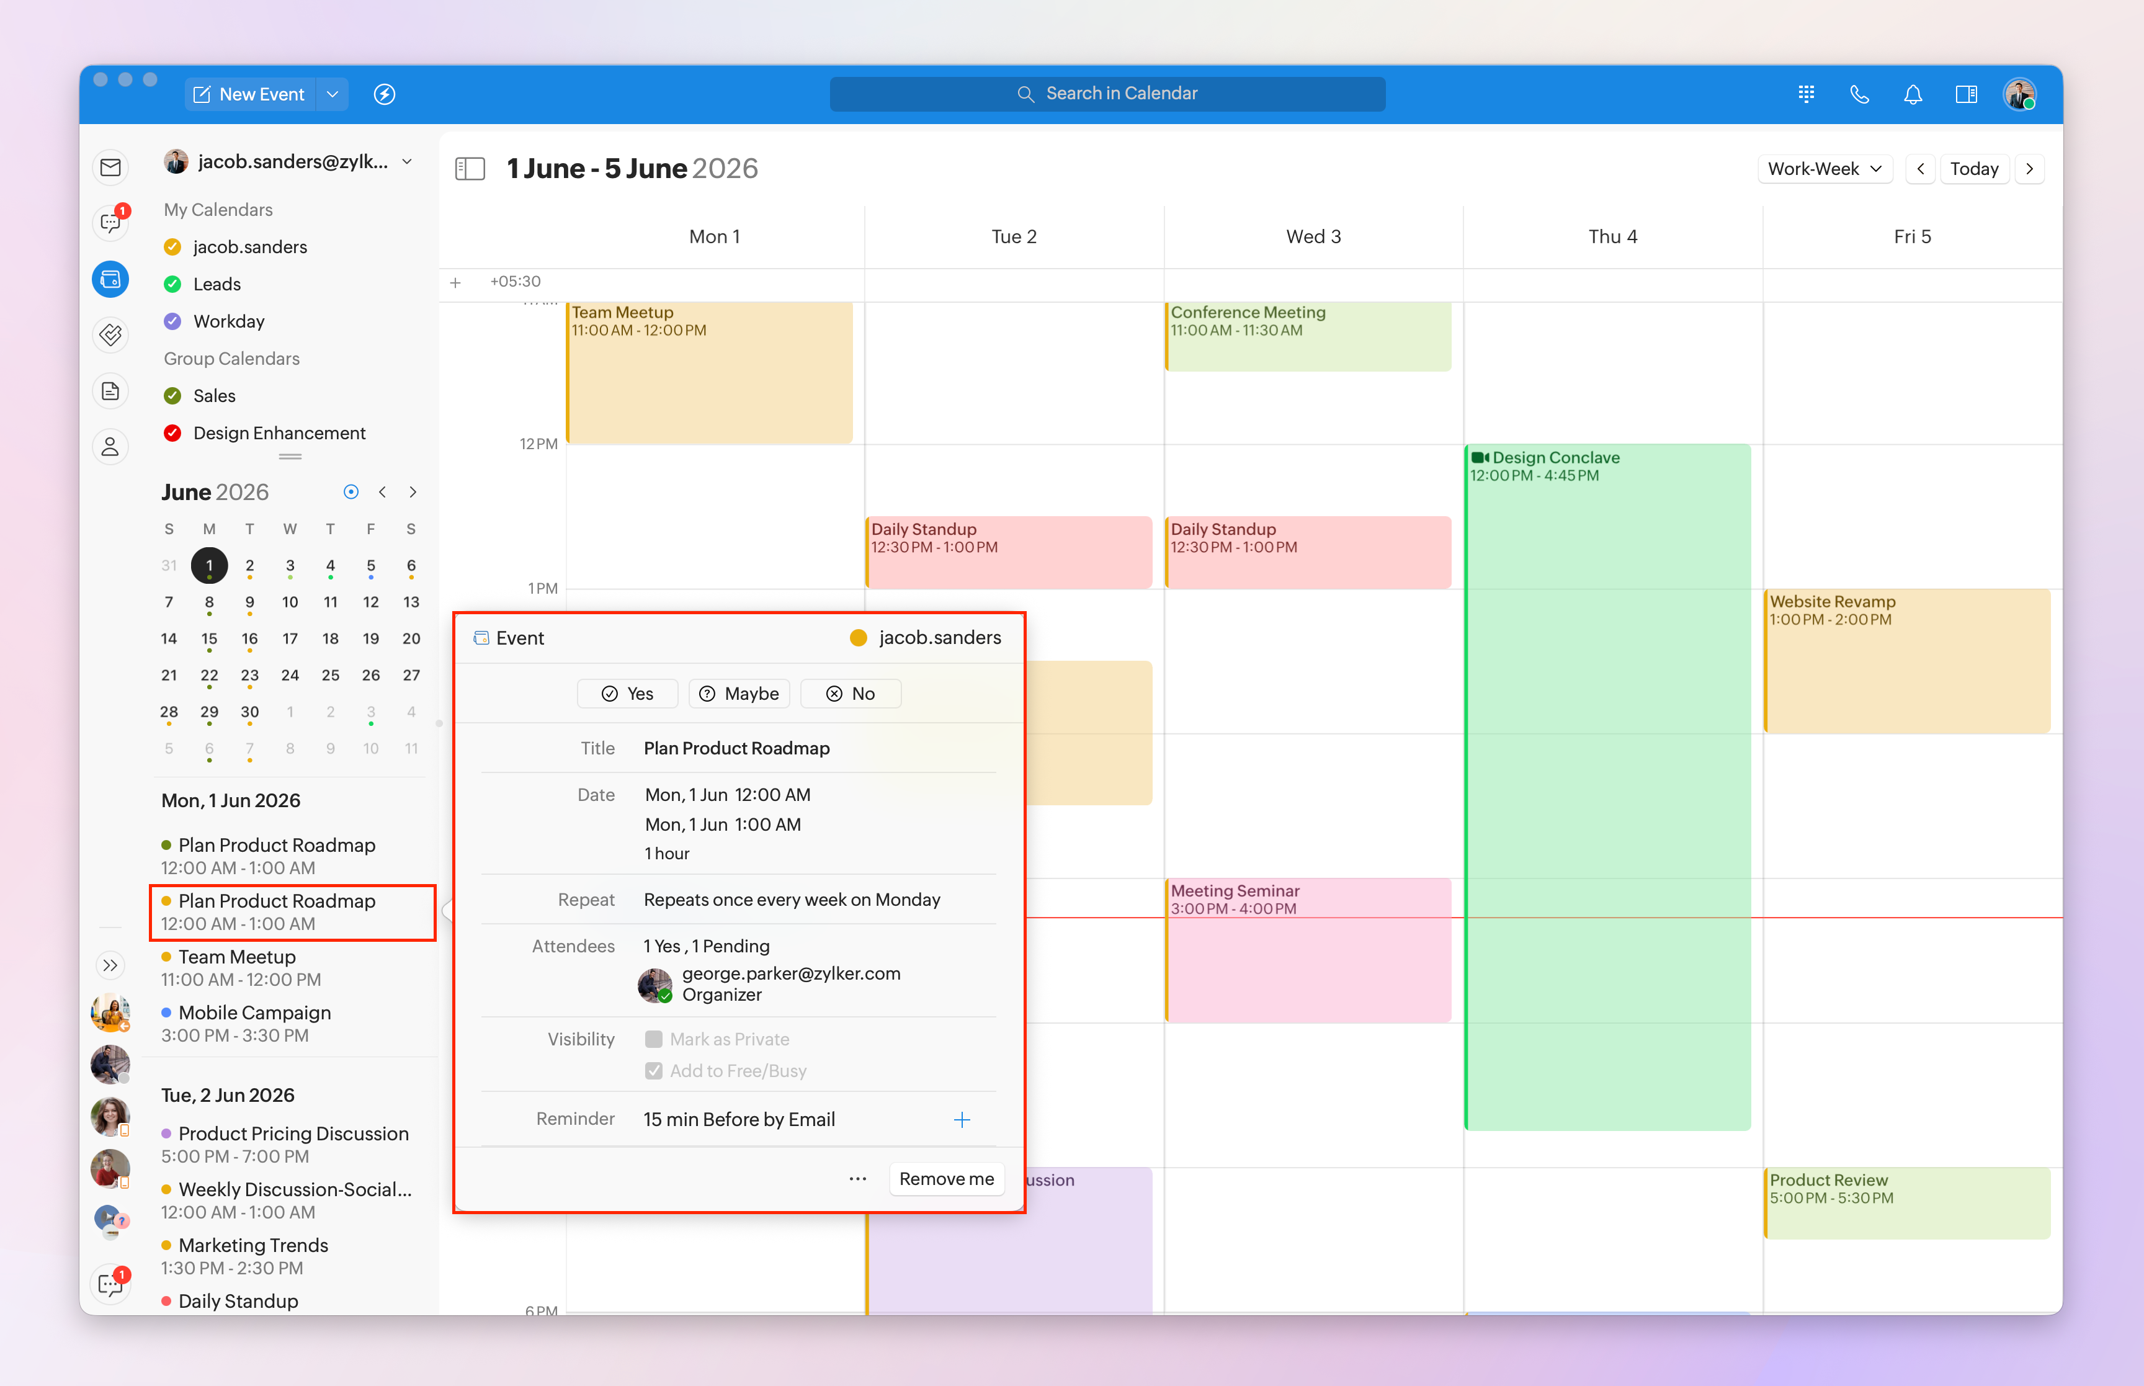The image size is (2144, 1386).
Task: Select the Team Meetup agenda item
Action: click(236, 957)
